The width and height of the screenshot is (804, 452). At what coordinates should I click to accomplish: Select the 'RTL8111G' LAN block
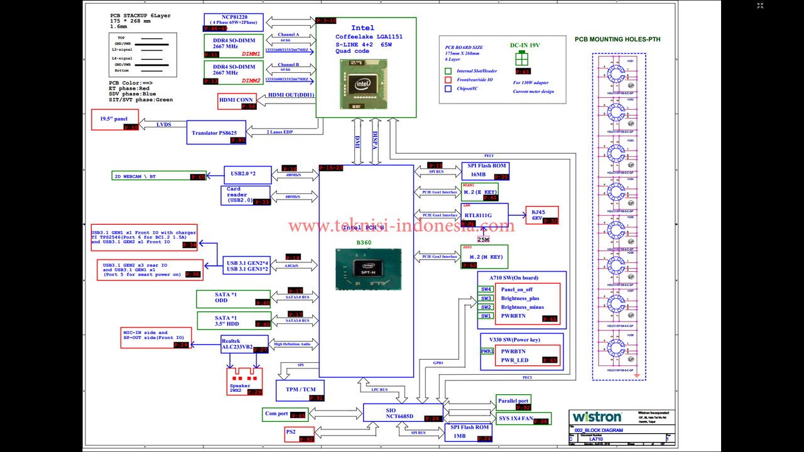point(484,216)
